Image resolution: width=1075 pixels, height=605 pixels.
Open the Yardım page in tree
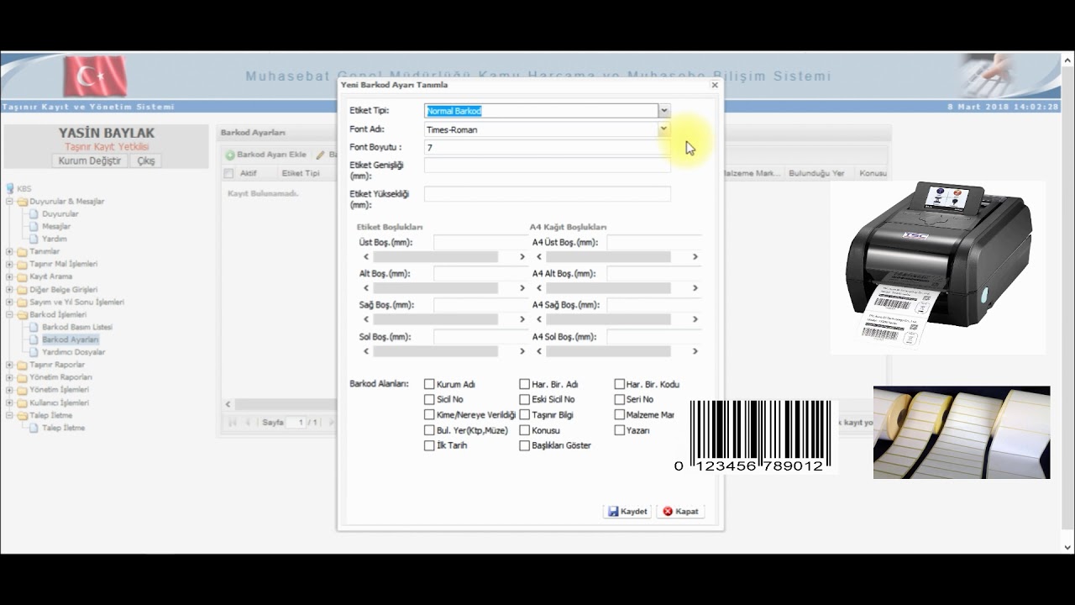click(54, 239)
